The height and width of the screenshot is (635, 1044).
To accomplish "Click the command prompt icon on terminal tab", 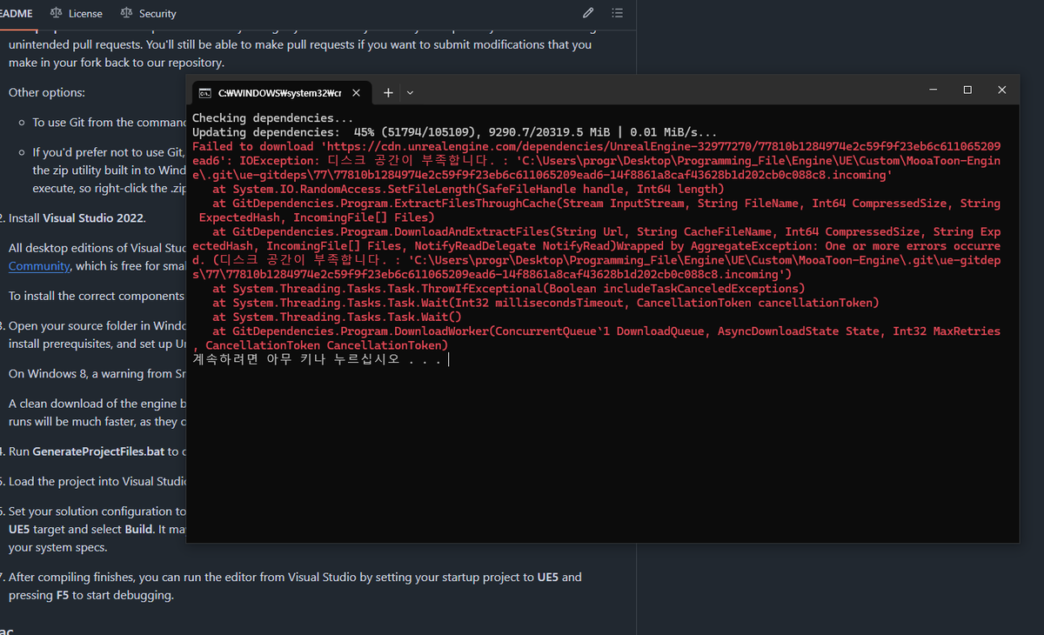I will click(x=205, y=92).
